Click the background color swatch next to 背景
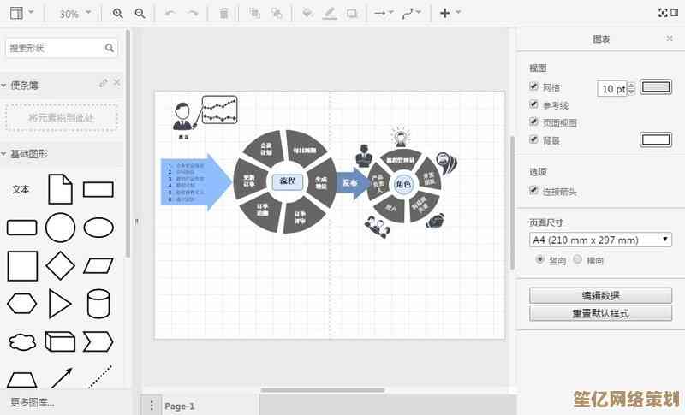Viewport: 685px width, 415px height. coord(656,139)
